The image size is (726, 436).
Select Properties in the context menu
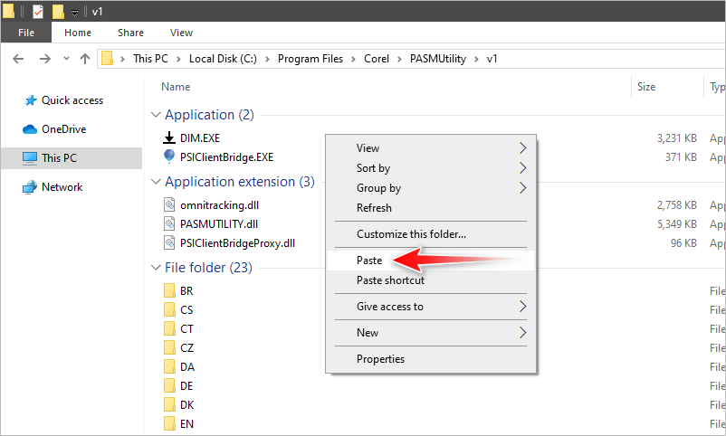[x=380, y=359]
